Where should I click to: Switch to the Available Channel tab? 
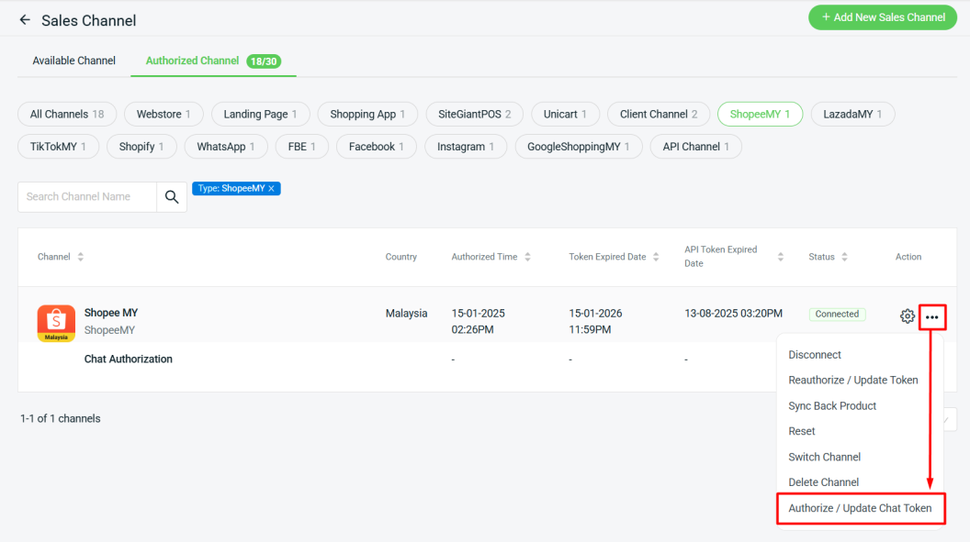pyautogui.click(x=74, y=61)
